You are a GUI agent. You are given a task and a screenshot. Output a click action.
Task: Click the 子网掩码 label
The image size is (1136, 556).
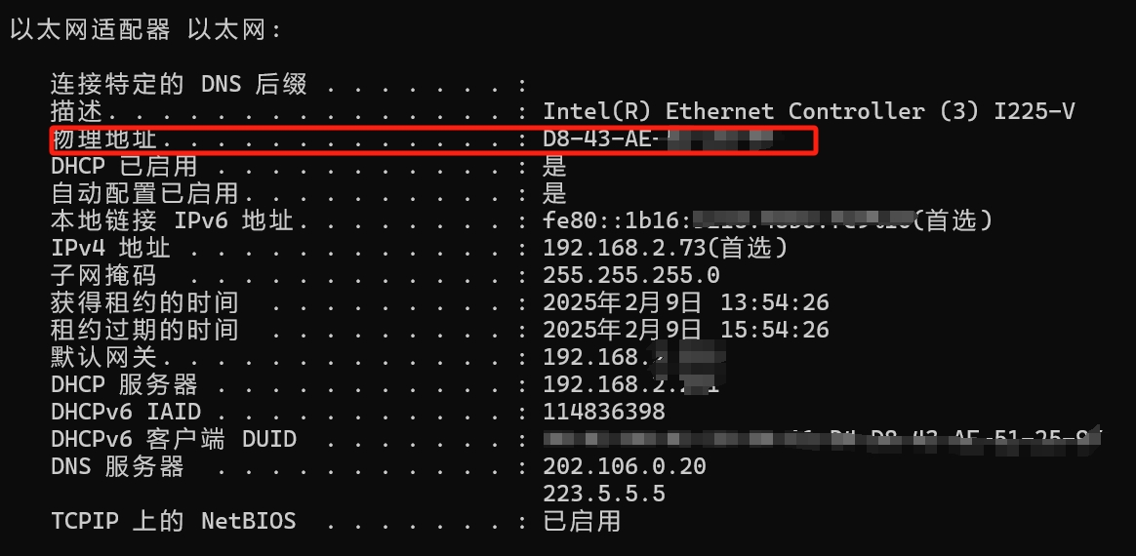click(103, 276)
